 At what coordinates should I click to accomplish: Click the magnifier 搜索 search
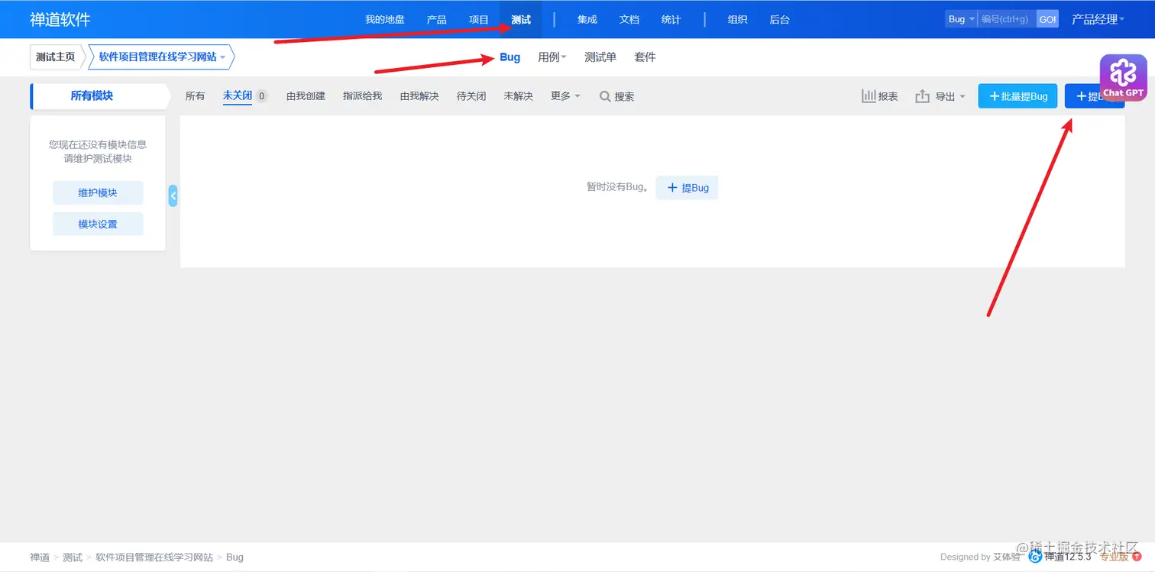point(617,96)
